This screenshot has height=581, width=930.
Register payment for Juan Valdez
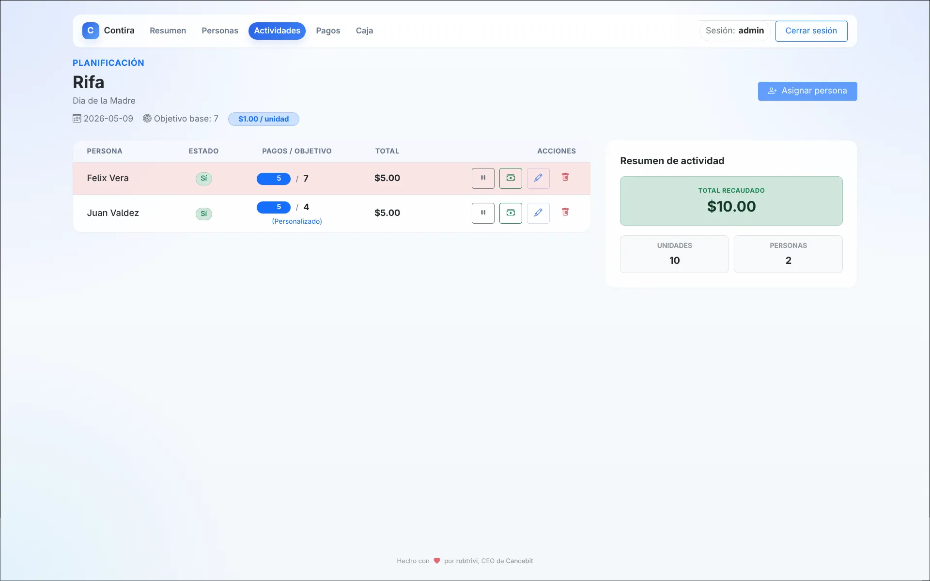[x=511, y=213]
